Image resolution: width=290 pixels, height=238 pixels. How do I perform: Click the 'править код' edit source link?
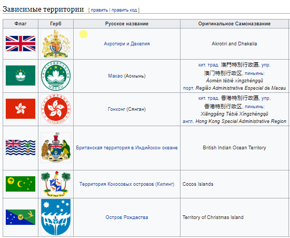124,10
